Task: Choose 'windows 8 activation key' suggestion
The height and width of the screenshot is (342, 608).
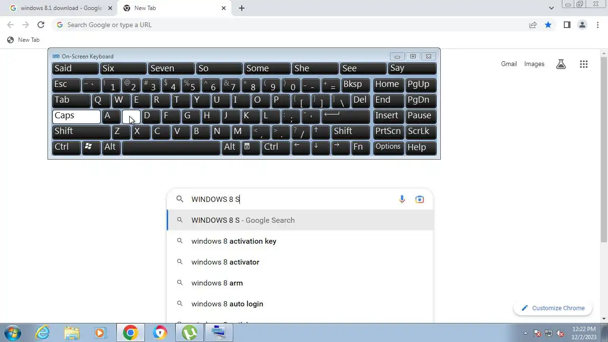Action: [x=300, y=241]
